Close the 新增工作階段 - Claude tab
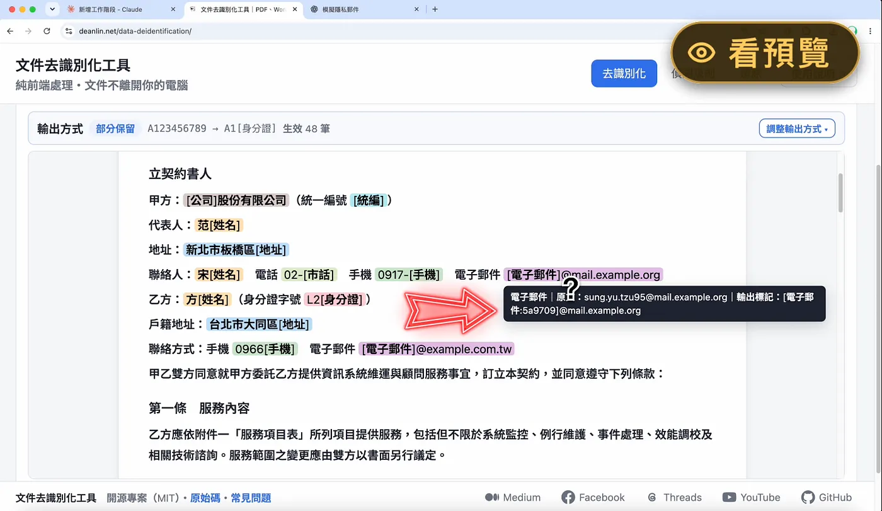882x511 pixels. [173, 9]
